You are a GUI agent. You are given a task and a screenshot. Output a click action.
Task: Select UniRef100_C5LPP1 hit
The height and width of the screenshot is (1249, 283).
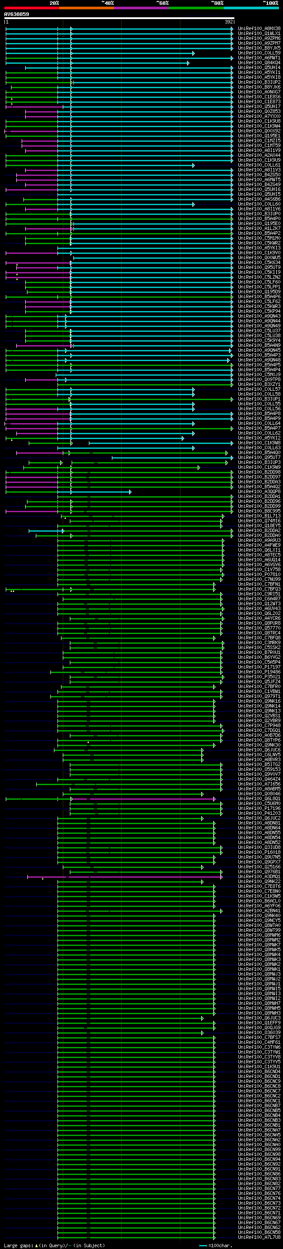coord(259,287)
